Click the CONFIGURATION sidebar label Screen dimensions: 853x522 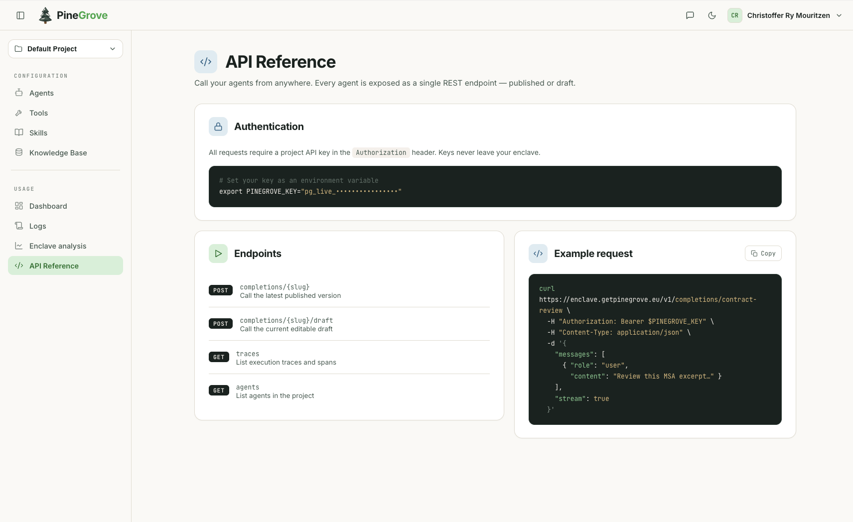41,76
